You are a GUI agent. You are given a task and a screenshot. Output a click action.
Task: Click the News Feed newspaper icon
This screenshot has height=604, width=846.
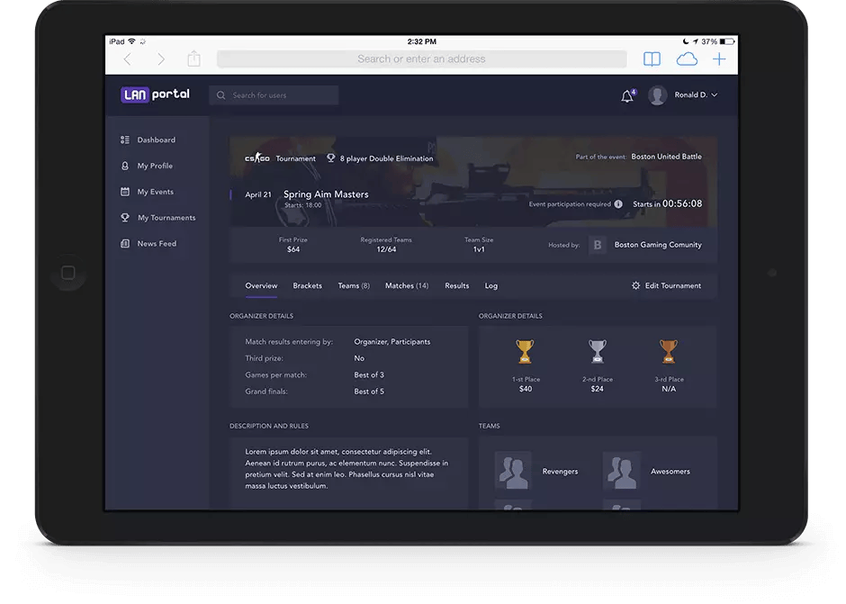coord(124,243)
